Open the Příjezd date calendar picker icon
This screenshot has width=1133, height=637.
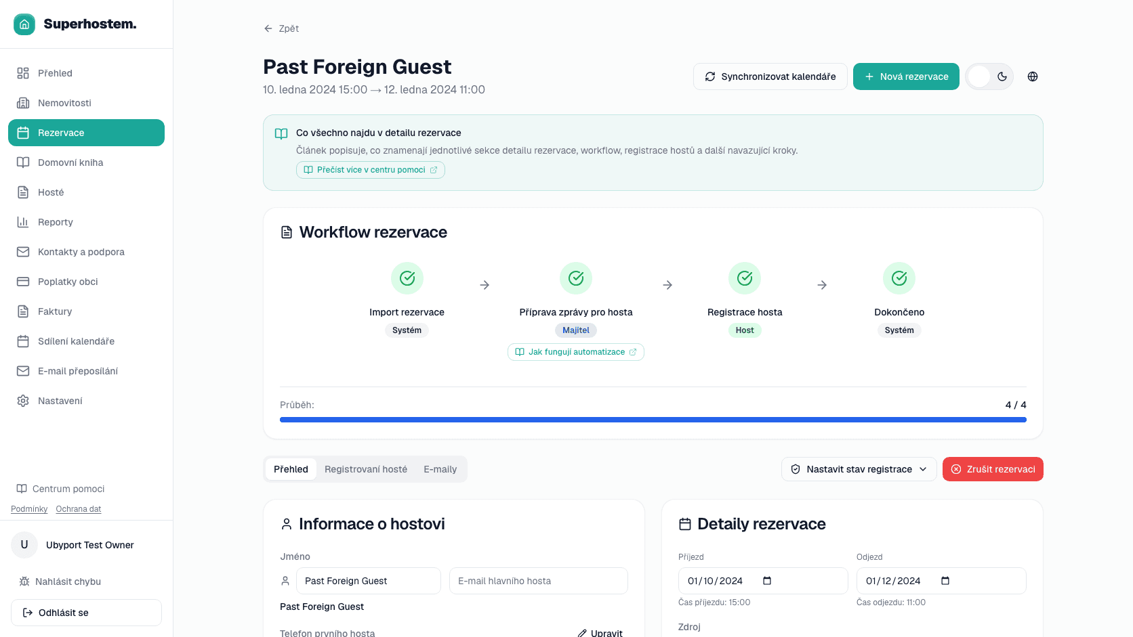pos(767,581)
